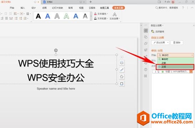
Task: Click the help question mark sidebar icon
Action: (146, 69)
